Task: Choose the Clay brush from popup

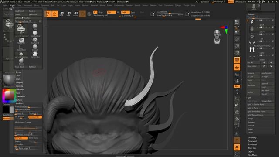Action: point(35,27)
